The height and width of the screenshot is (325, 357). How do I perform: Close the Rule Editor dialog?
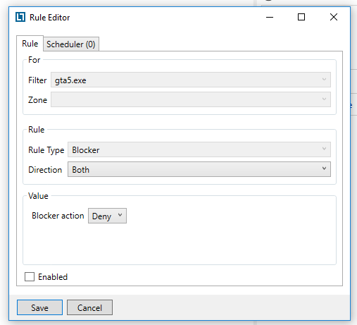(334, 17)
